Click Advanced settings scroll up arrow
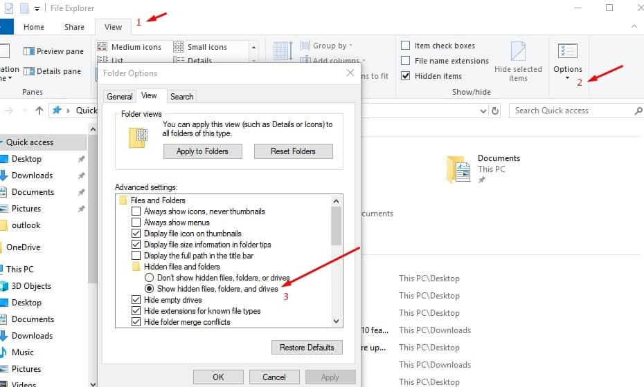 click(x=337, y=201)
